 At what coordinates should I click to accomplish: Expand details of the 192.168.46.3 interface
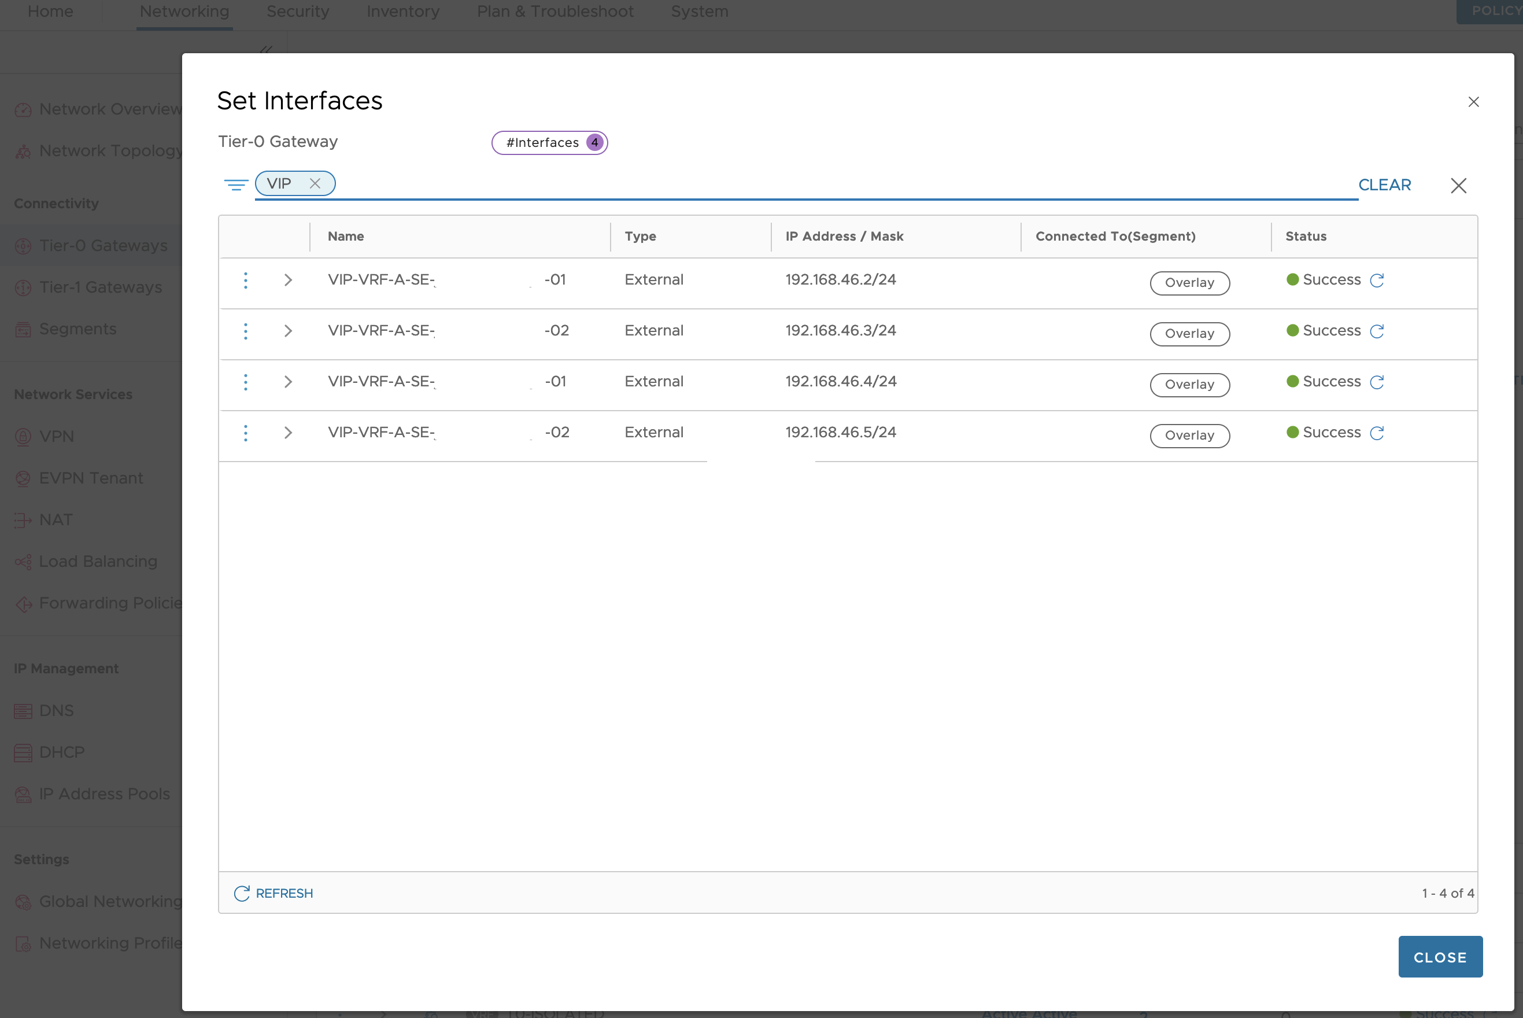click(288, 330)
